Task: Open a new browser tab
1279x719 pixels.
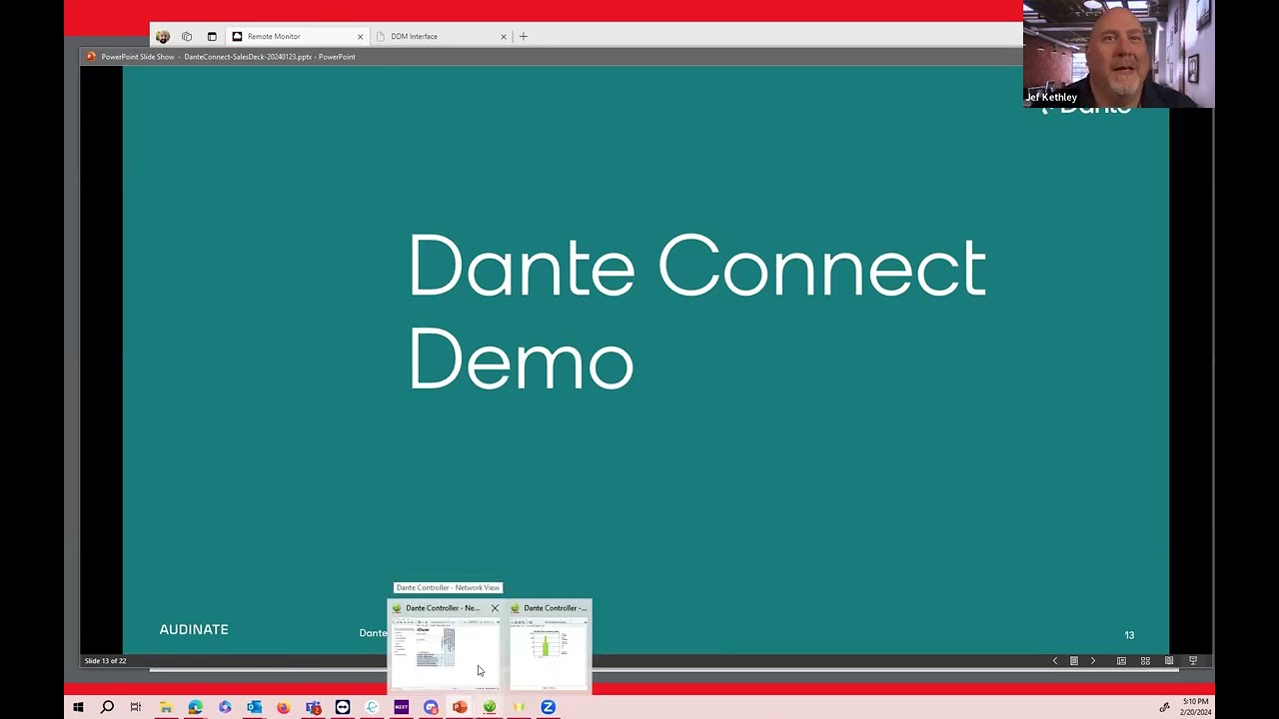Action: [524, 37]
